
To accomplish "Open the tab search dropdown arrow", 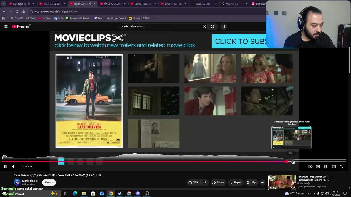I will point(4,4).
